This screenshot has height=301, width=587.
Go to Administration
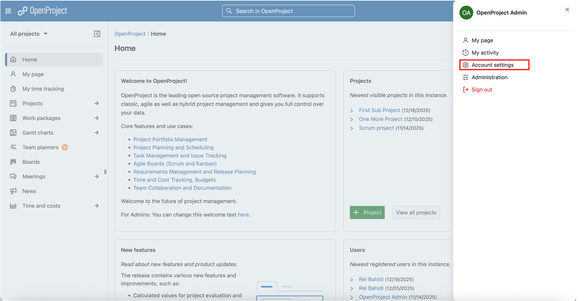[490, 77]
